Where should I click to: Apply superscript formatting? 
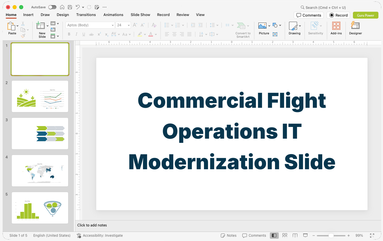99,34
